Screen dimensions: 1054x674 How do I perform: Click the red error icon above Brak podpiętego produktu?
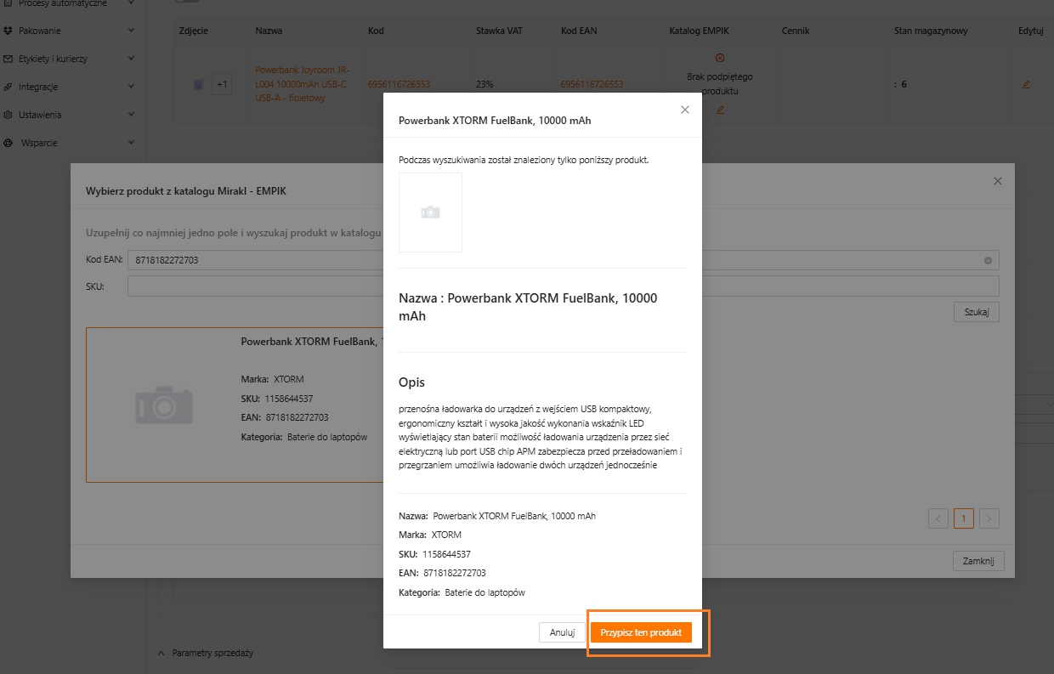point(720,58)
